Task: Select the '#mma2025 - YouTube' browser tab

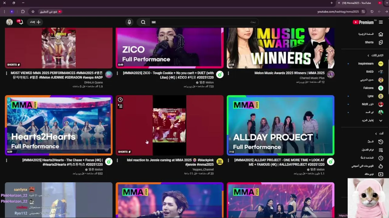Action: 360,3
